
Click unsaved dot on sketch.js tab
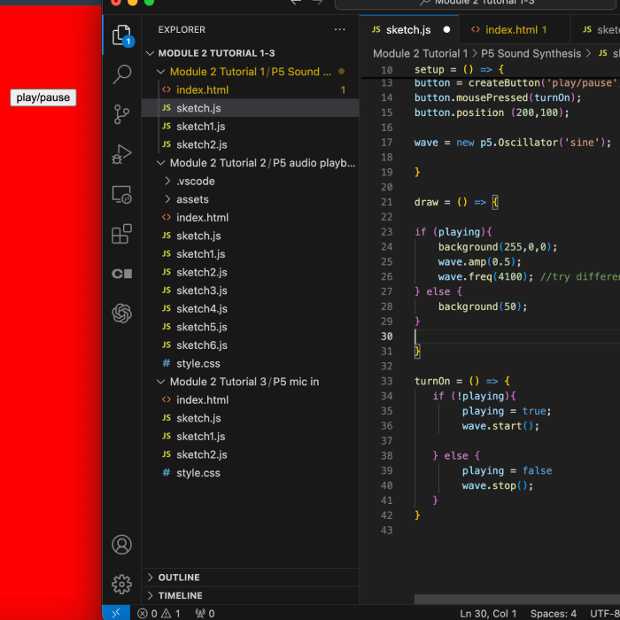point(446,29)
